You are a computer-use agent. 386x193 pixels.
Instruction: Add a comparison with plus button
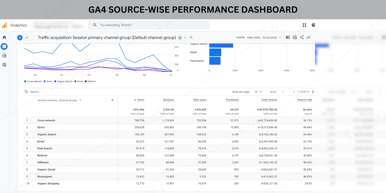point(27,38)
